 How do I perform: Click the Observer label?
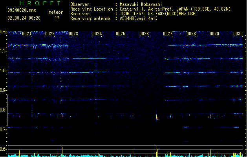(x=80, y=4)
